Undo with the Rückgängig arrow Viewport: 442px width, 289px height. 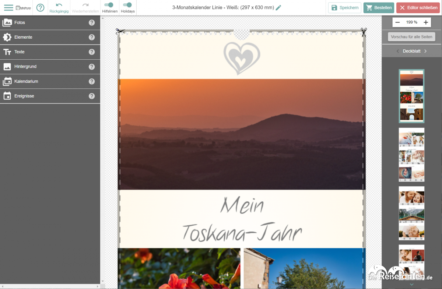pos(59,5)
